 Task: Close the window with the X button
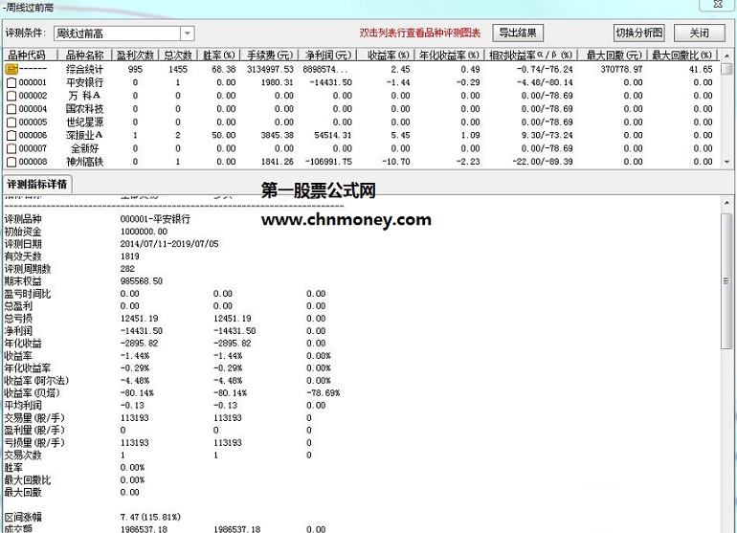tap(717, 5)
